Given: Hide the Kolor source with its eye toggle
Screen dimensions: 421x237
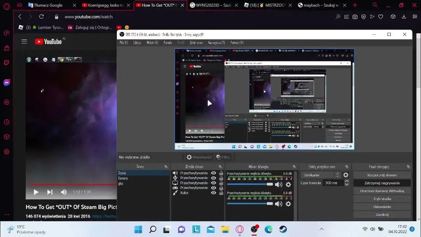Looking at the screenshot, I should tap(213, 193).
